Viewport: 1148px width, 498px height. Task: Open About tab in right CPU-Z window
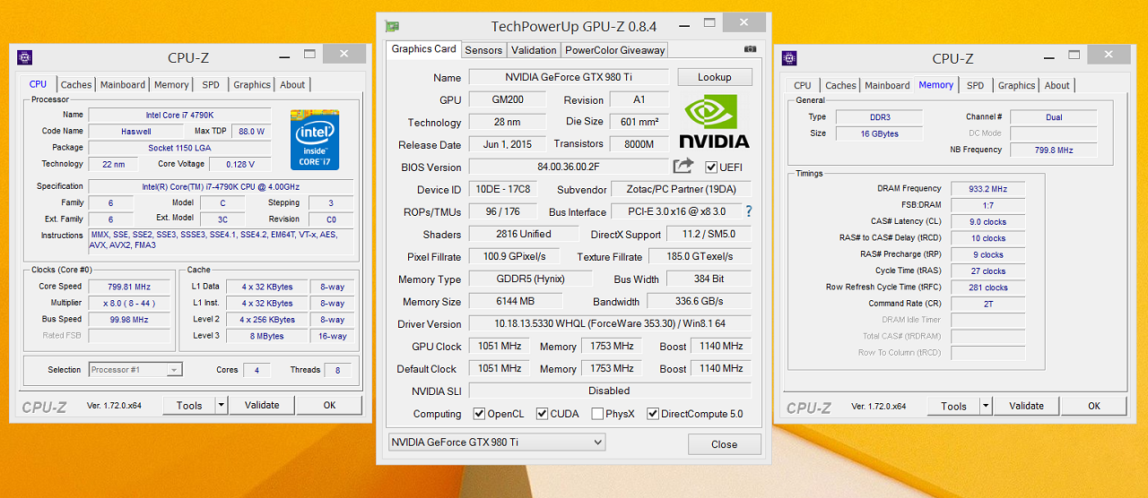[x=1057, y=85]
